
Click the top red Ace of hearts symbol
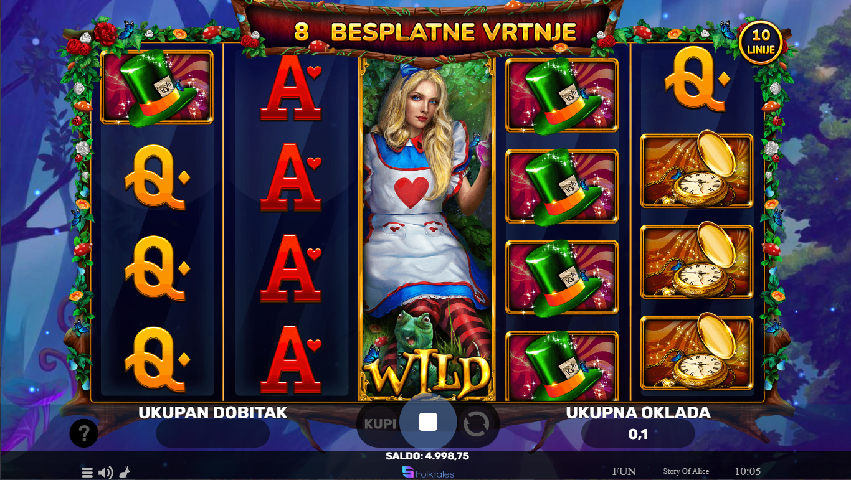(x=292, y=87)
